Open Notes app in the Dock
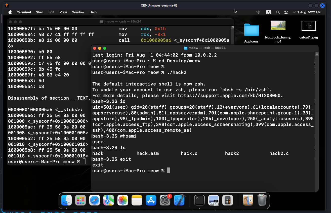 pos(137,200)
